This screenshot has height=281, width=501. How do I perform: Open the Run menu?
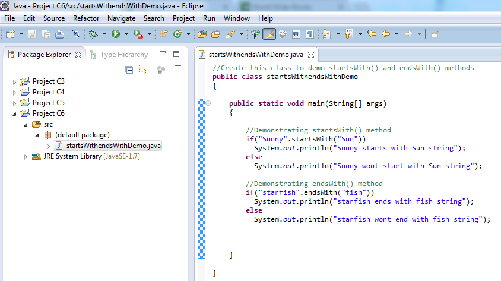pos(209,18)
